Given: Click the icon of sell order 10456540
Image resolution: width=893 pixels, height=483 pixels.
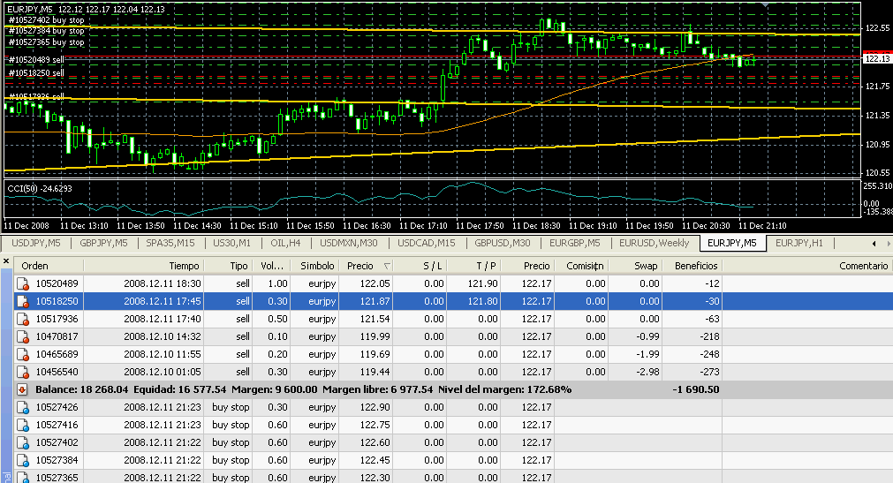Looking at the screenshot, I should click(24, 372).
